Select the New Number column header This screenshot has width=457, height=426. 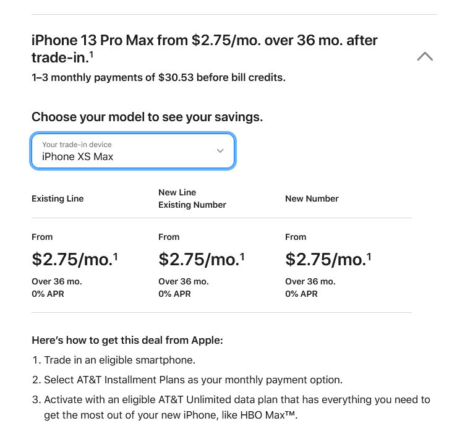[312, 198]
